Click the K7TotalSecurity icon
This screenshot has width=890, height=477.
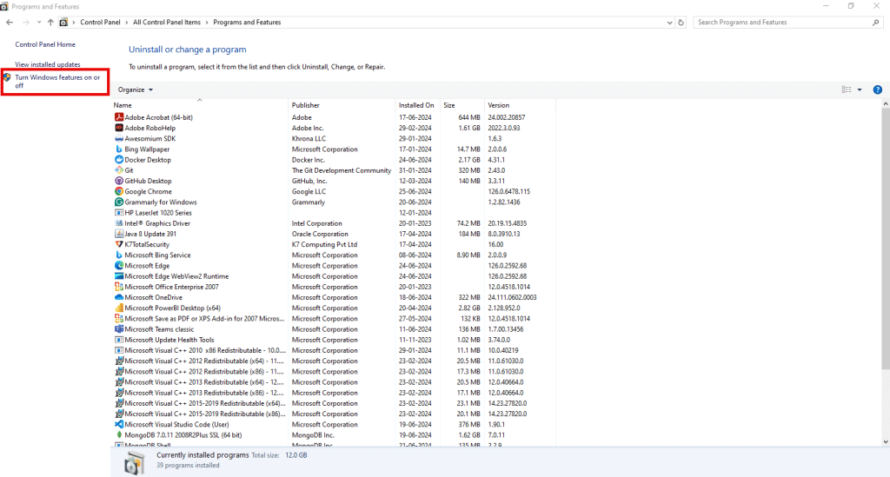coord(118,244)
